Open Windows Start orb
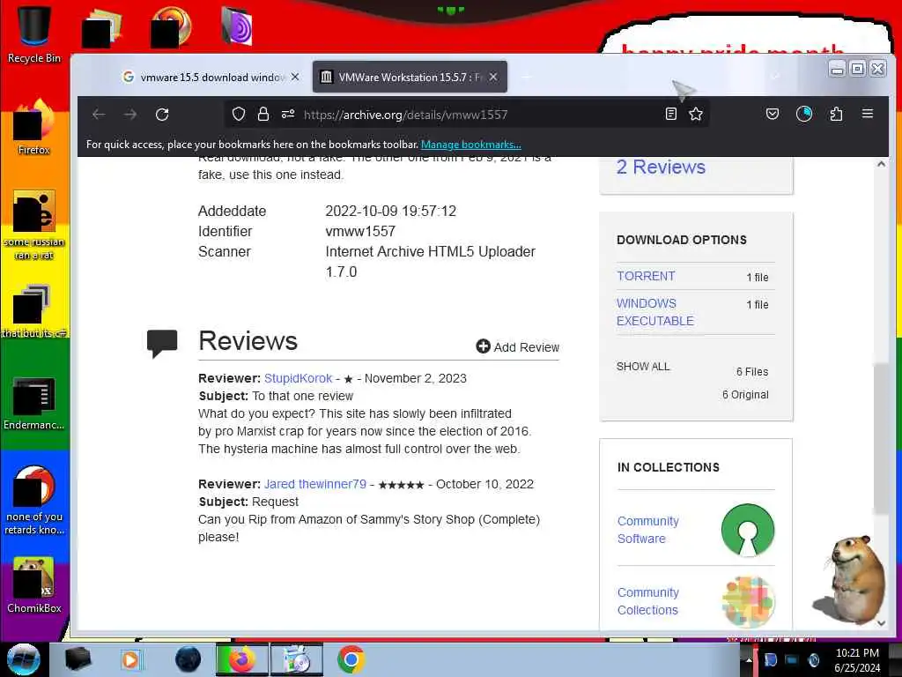Viewport: 902px width, 677px height. point(24,659)
